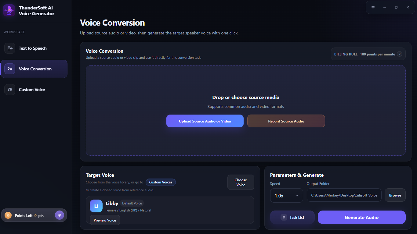Click the billing rule help question mark

coord(400,54)
